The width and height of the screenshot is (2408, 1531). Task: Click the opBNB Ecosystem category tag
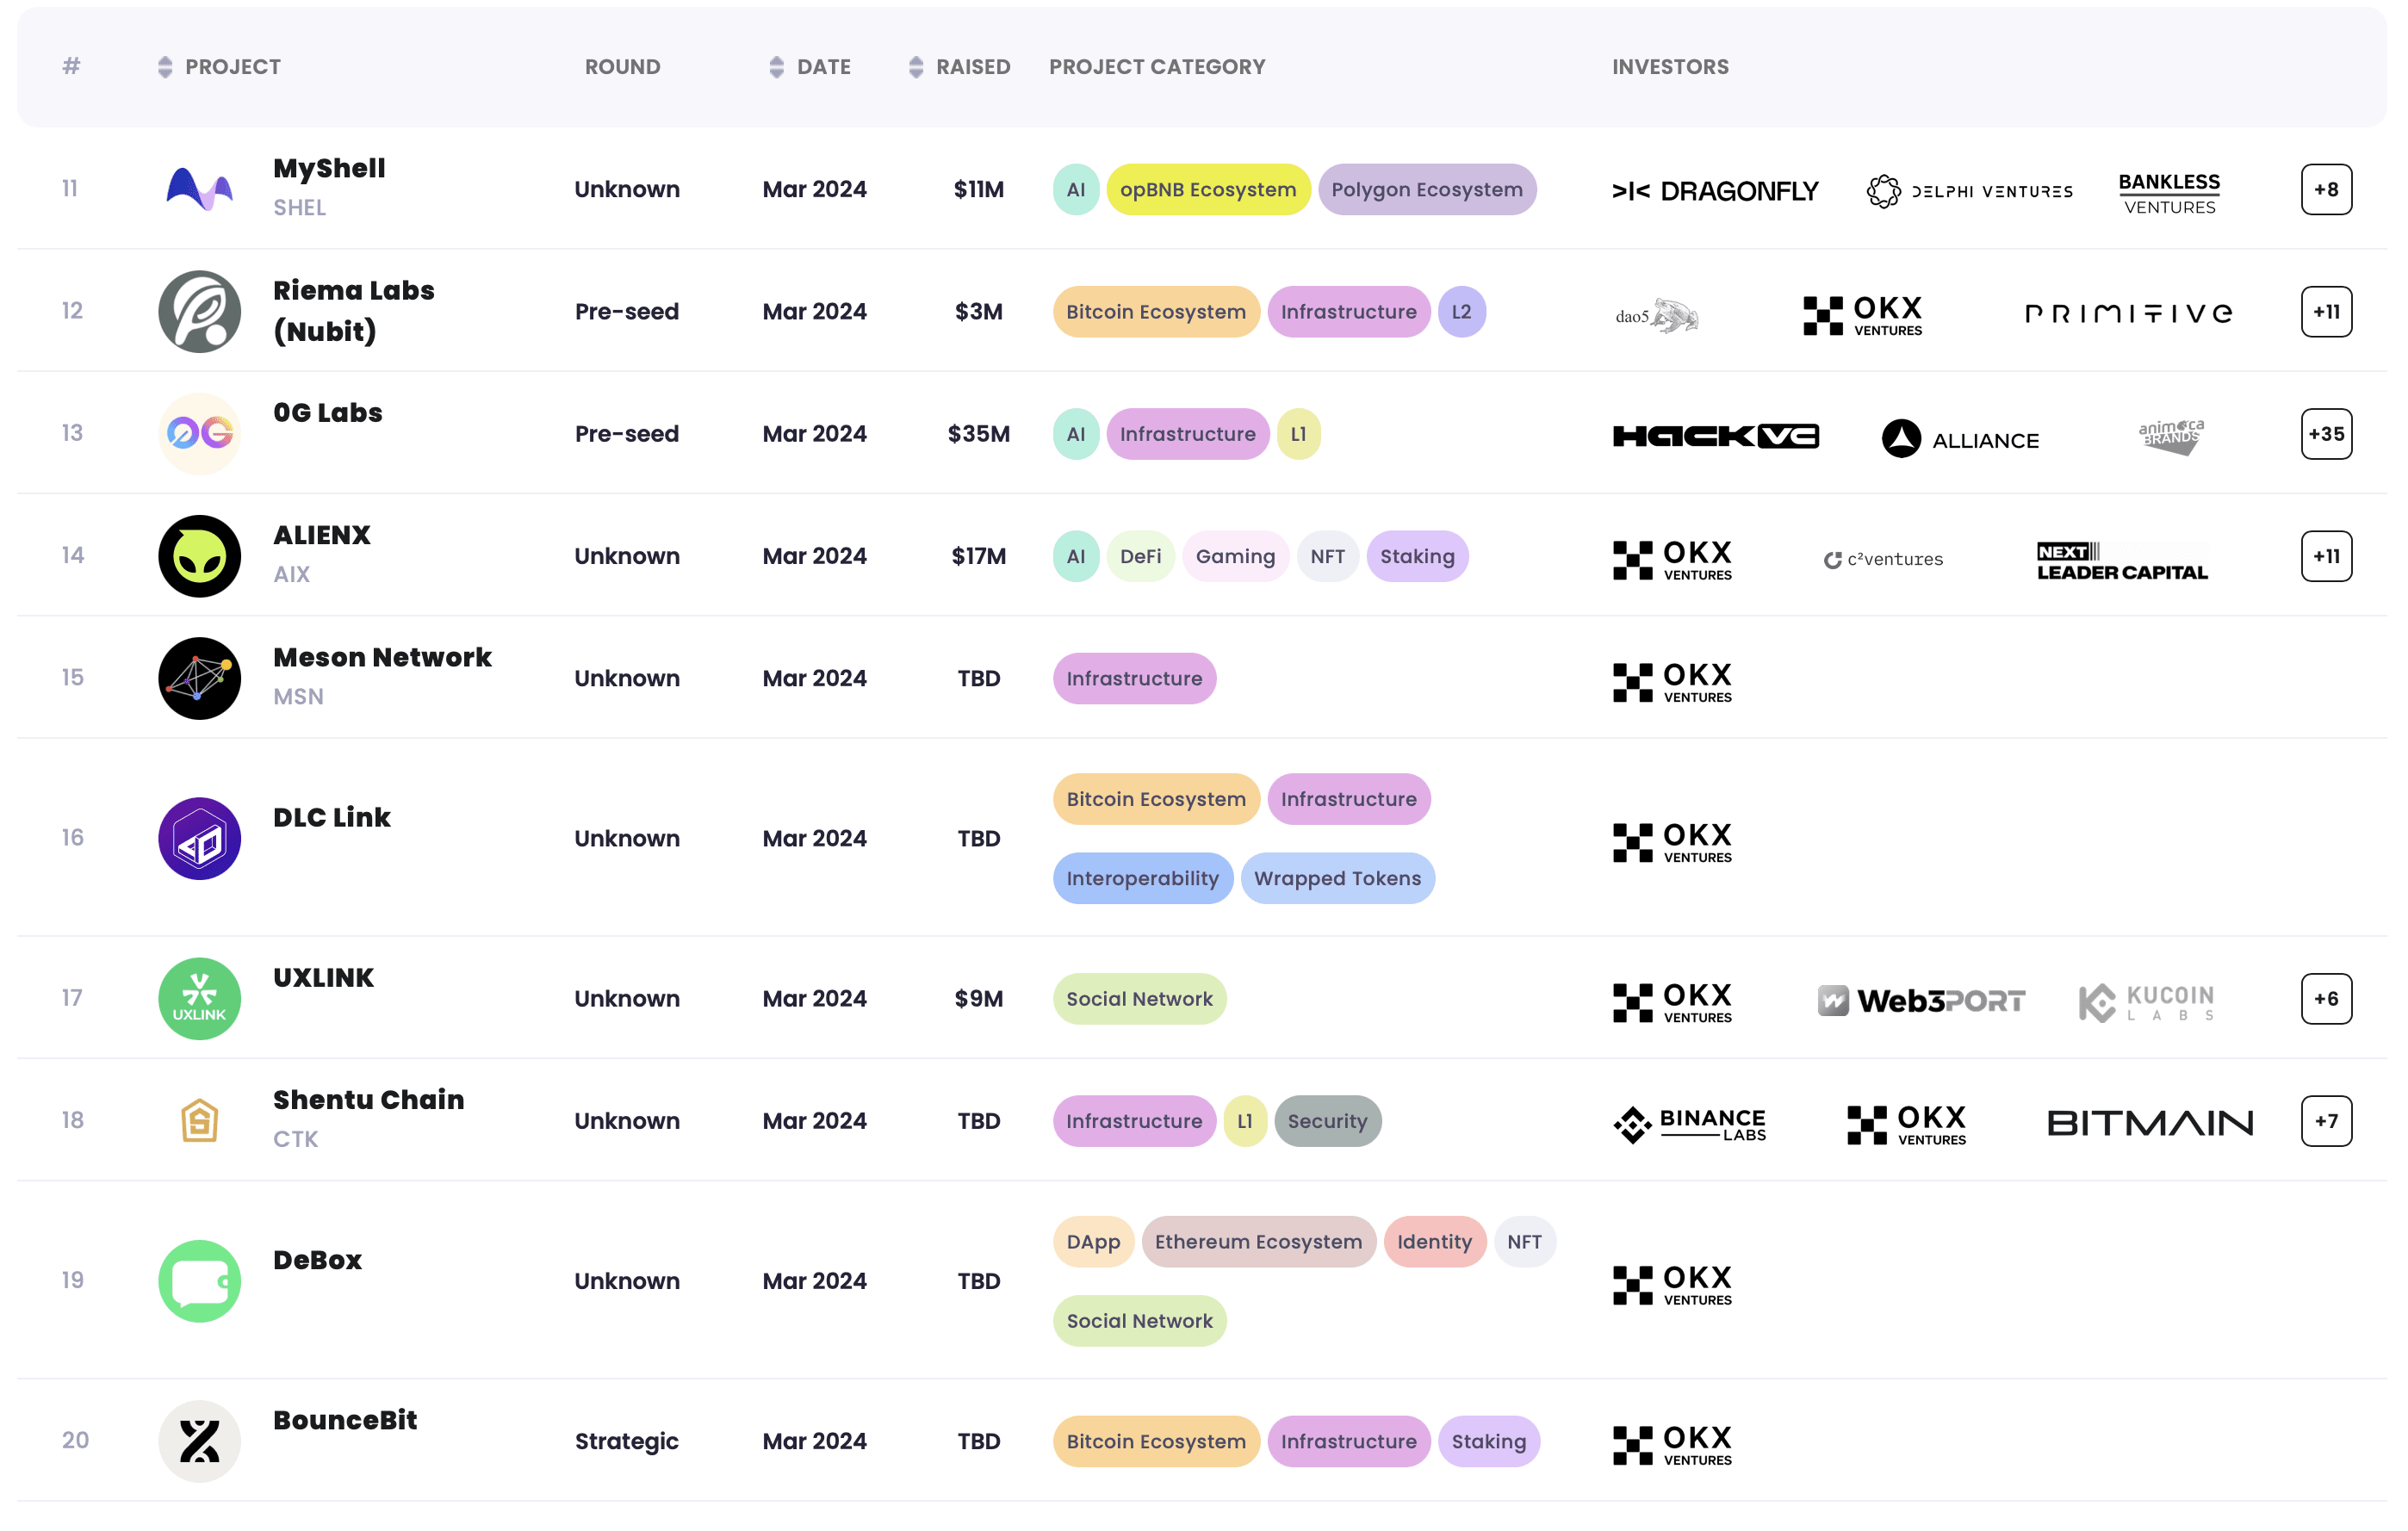1207,189
